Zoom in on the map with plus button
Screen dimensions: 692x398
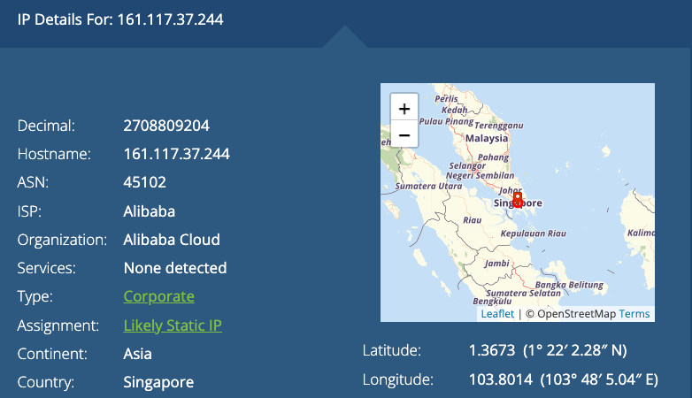coord(404,109)
